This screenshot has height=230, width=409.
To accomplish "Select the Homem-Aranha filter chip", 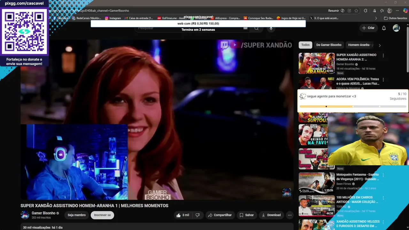I will coord(360,45).
